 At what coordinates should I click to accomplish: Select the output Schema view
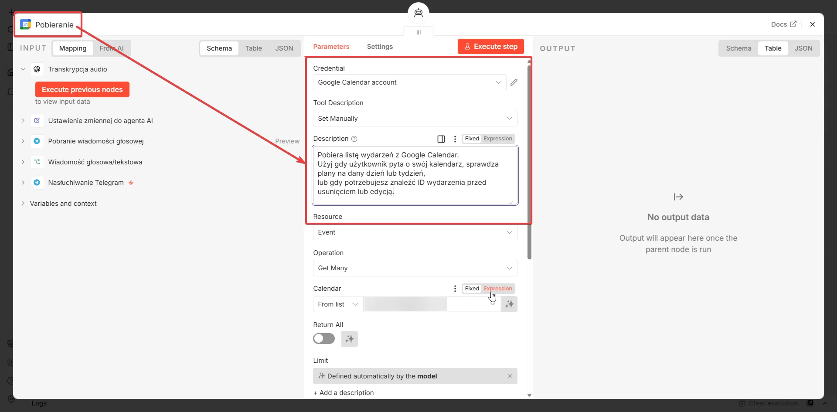tap(738, 48)
